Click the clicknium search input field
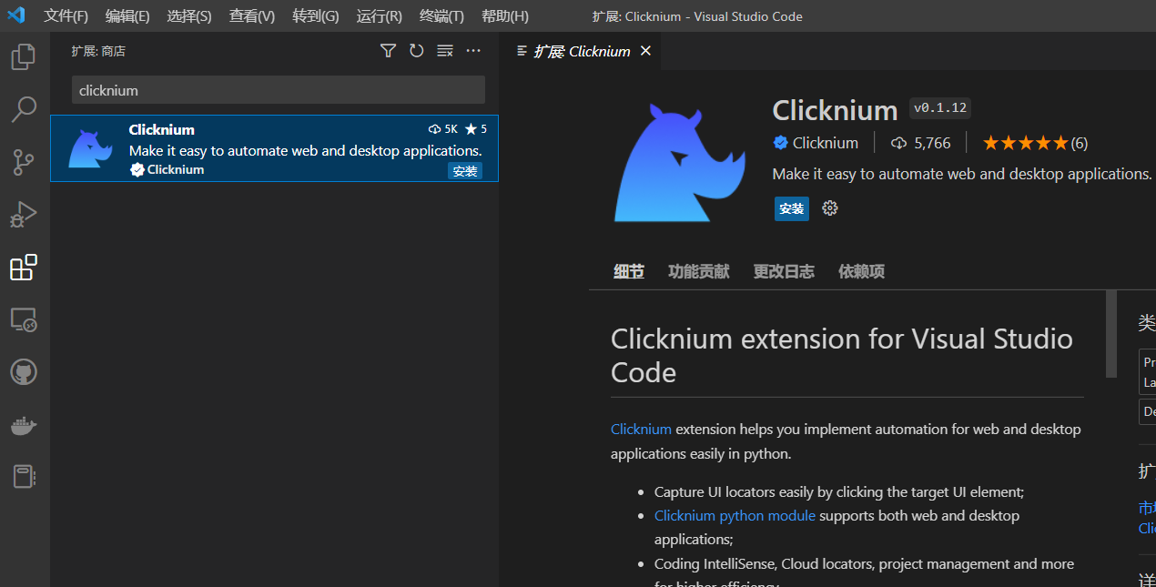The height and width of the screenshot is (587, 1156). 278,89
